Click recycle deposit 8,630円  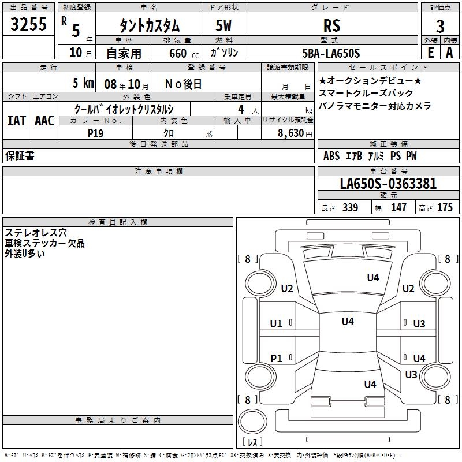click(x=295, y=133)
